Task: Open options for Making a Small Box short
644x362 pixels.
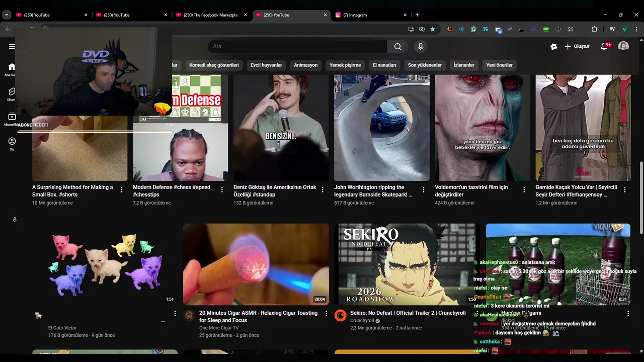Action: point(121,190)
